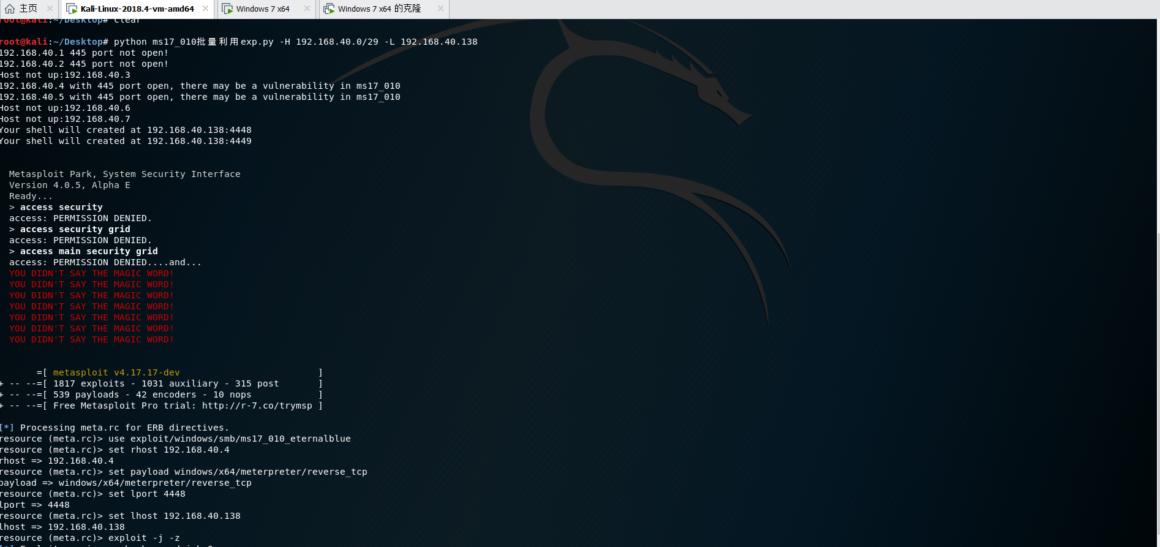This screenshot has height=547, width=1160.
Task: Click the '> access security' command line
Action: click(56, 207)
